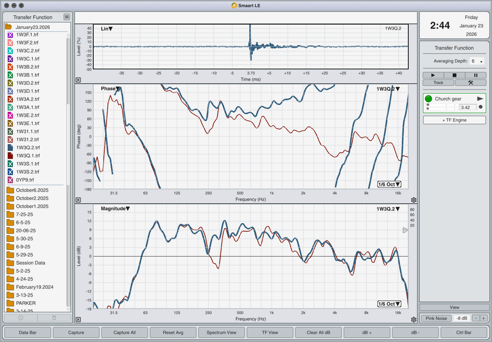Open the magnitude 1/6 Oct smoothing dropdown
Screen dimensions: 492x342
pyautogui.click(x=389, y=304)
